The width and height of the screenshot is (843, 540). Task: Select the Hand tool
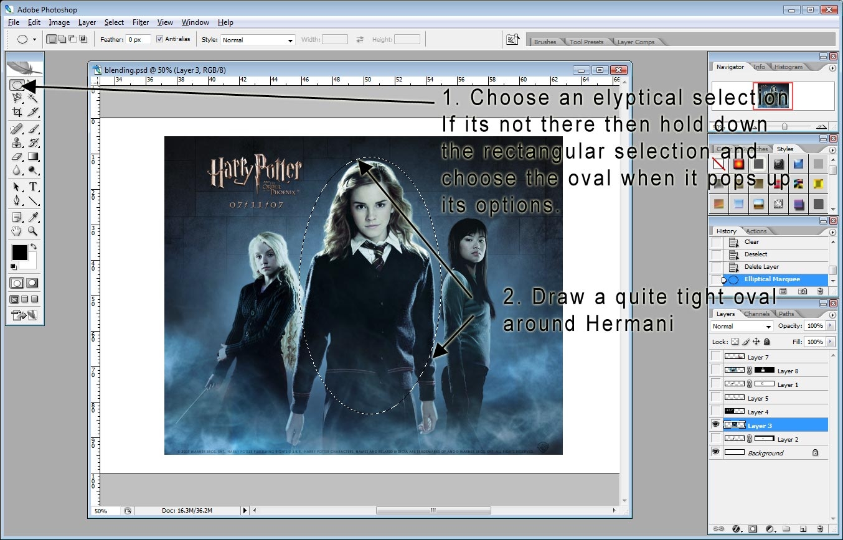click(17, 230)
